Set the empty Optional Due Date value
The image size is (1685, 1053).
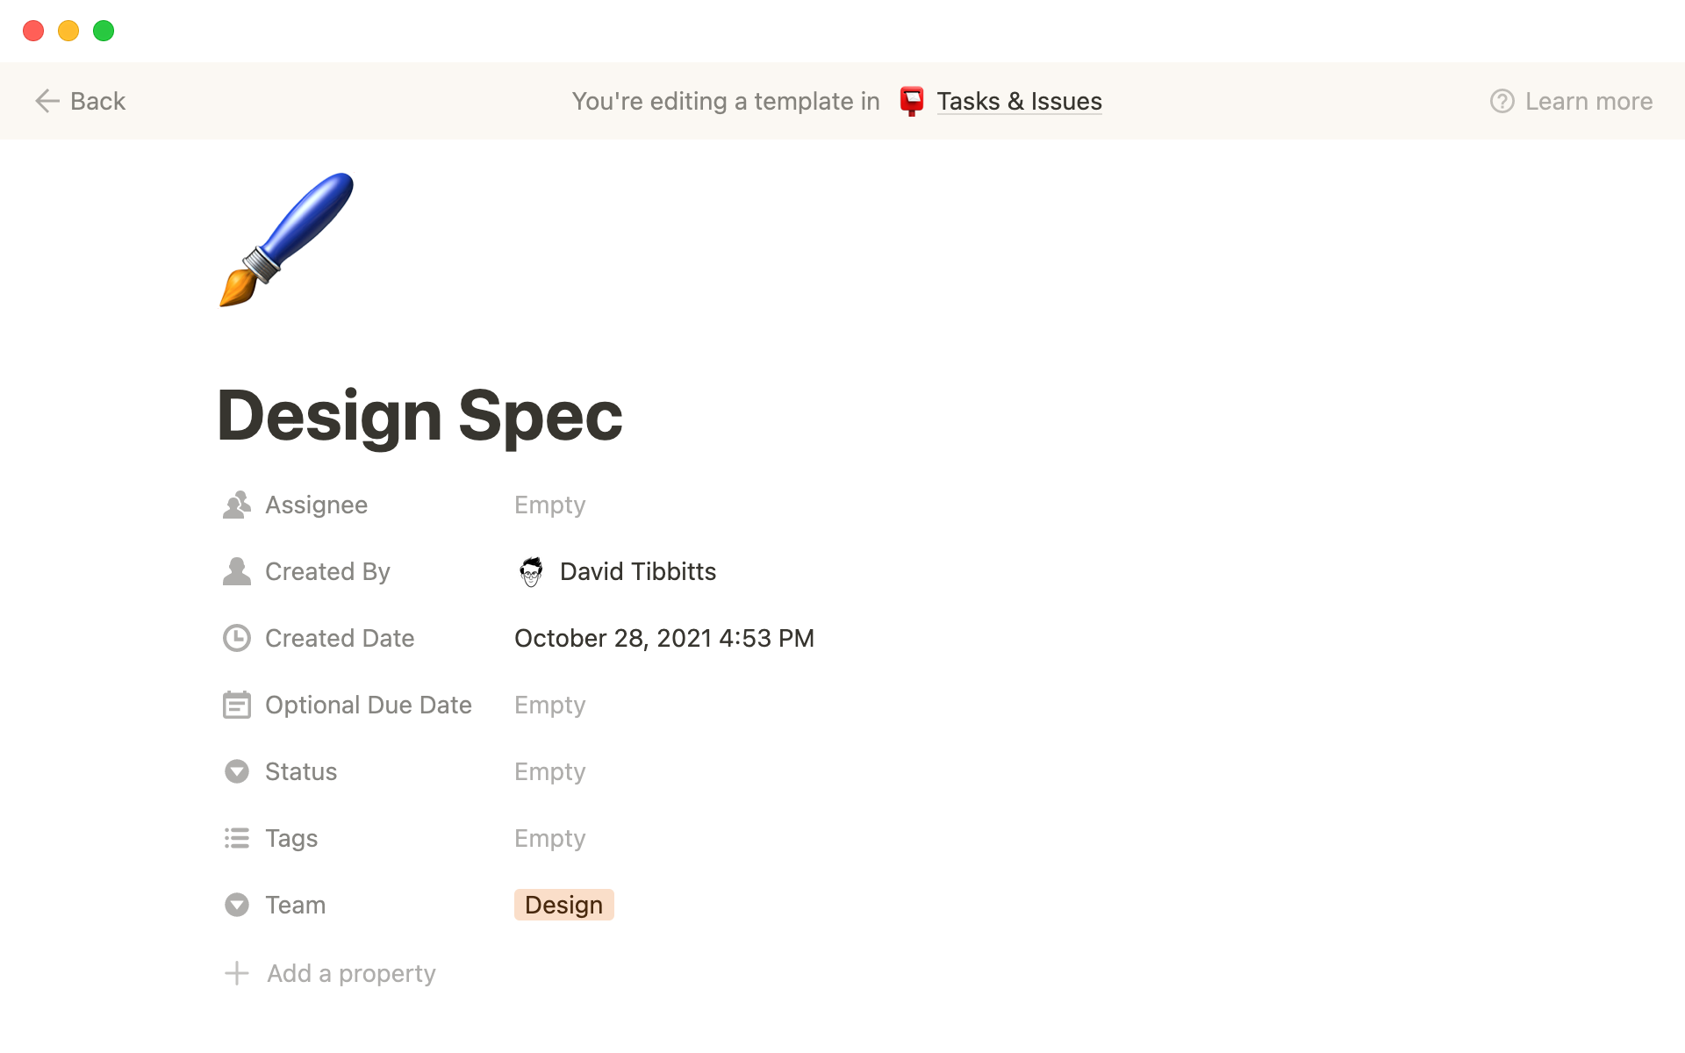(x=549, y=706)
